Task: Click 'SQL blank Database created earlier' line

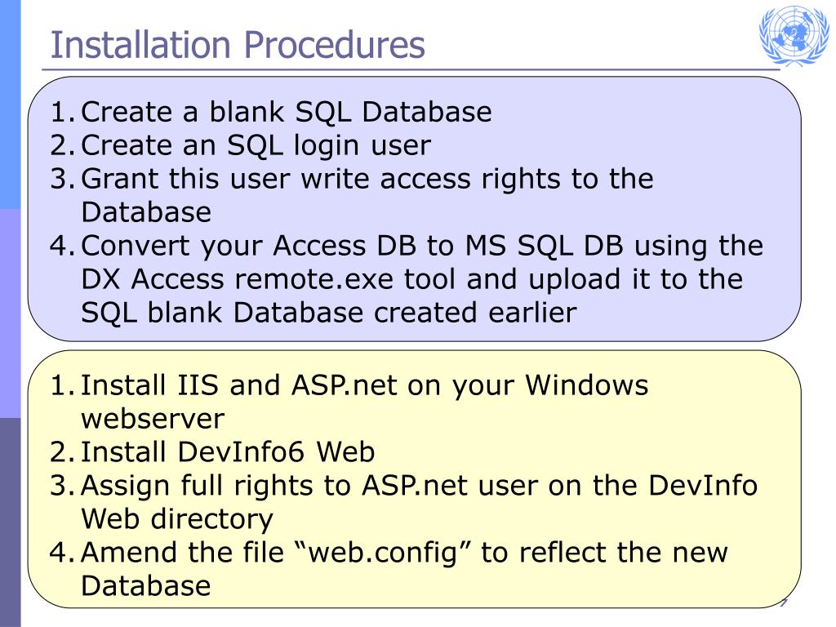Action: click(x=329, y=313)
